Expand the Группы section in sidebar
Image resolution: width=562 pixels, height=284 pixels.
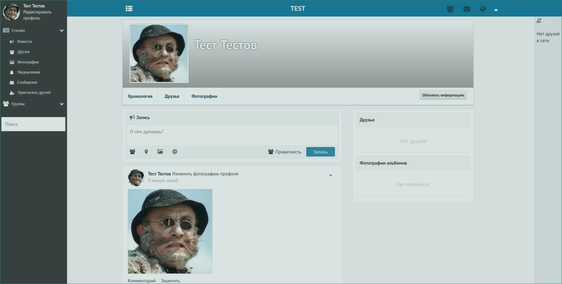(62, 104)
